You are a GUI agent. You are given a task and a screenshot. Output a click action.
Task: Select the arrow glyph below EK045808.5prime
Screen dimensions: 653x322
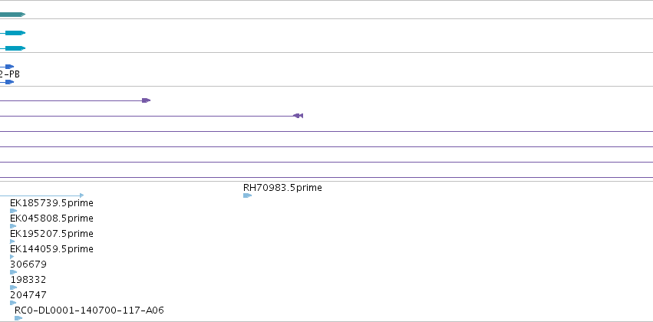point(13,226)
